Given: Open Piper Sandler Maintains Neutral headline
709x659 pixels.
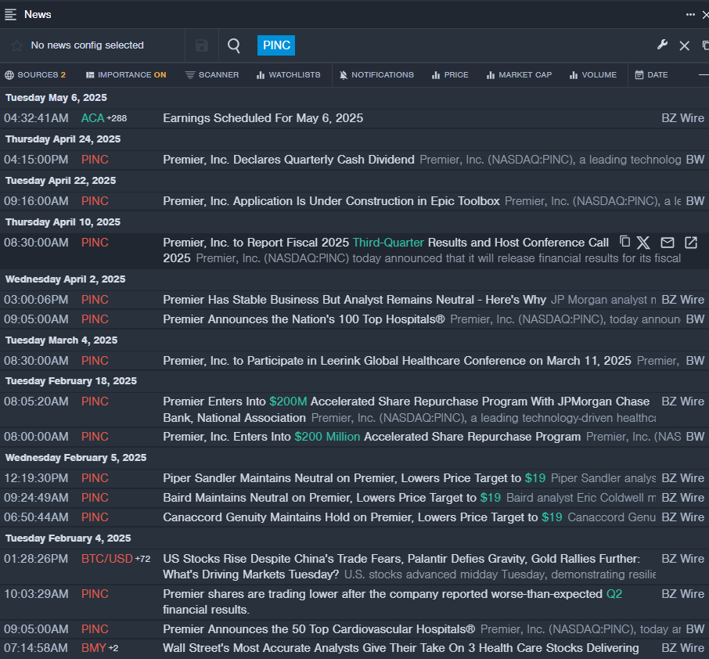Looking at the screenshot, I should point(354,478).
